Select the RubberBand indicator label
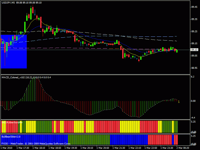 tap(12, 122)
